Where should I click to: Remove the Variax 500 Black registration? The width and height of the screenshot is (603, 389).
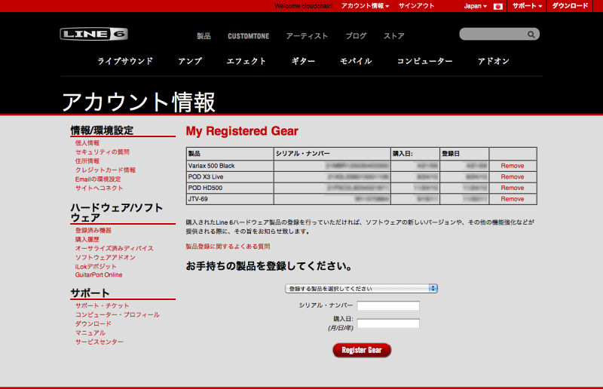pyautogui.click(x=513, y=166)
